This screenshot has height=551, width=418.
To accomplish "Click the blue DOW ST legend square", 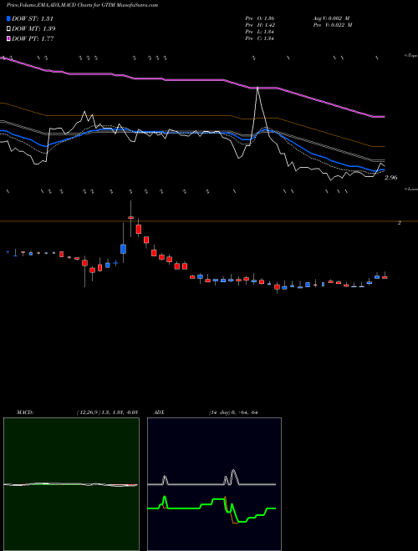I will click(x=8, y=18).
